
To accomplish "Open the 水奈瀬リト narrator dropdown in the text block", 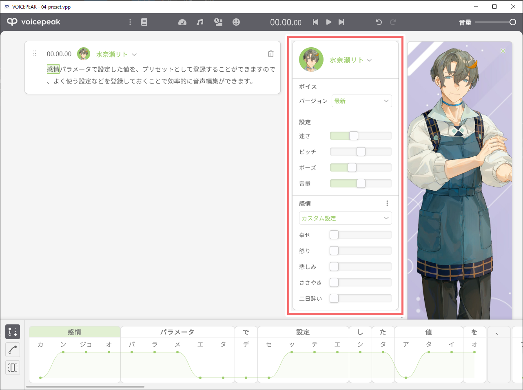I will [116, 54].
